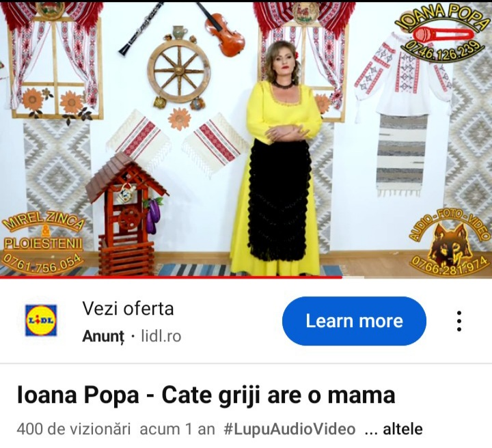The image size is (492, 448).
Task: Tap the video to show playback controls
Action: pyautogui.click(x=246, y=139)
